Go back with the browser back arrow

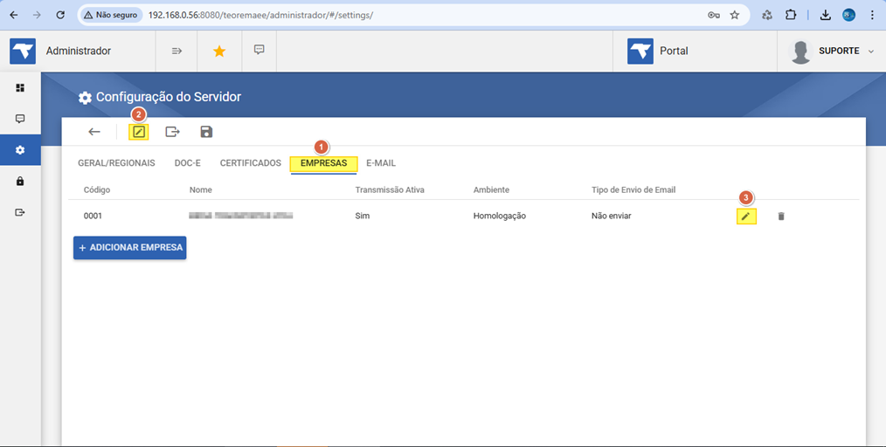(14, 15)
